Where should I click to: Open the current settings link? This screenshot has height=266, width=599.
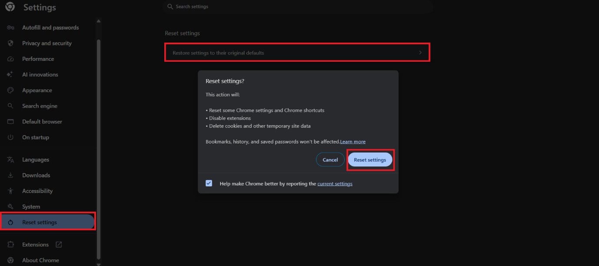click(x=335, y=183)
